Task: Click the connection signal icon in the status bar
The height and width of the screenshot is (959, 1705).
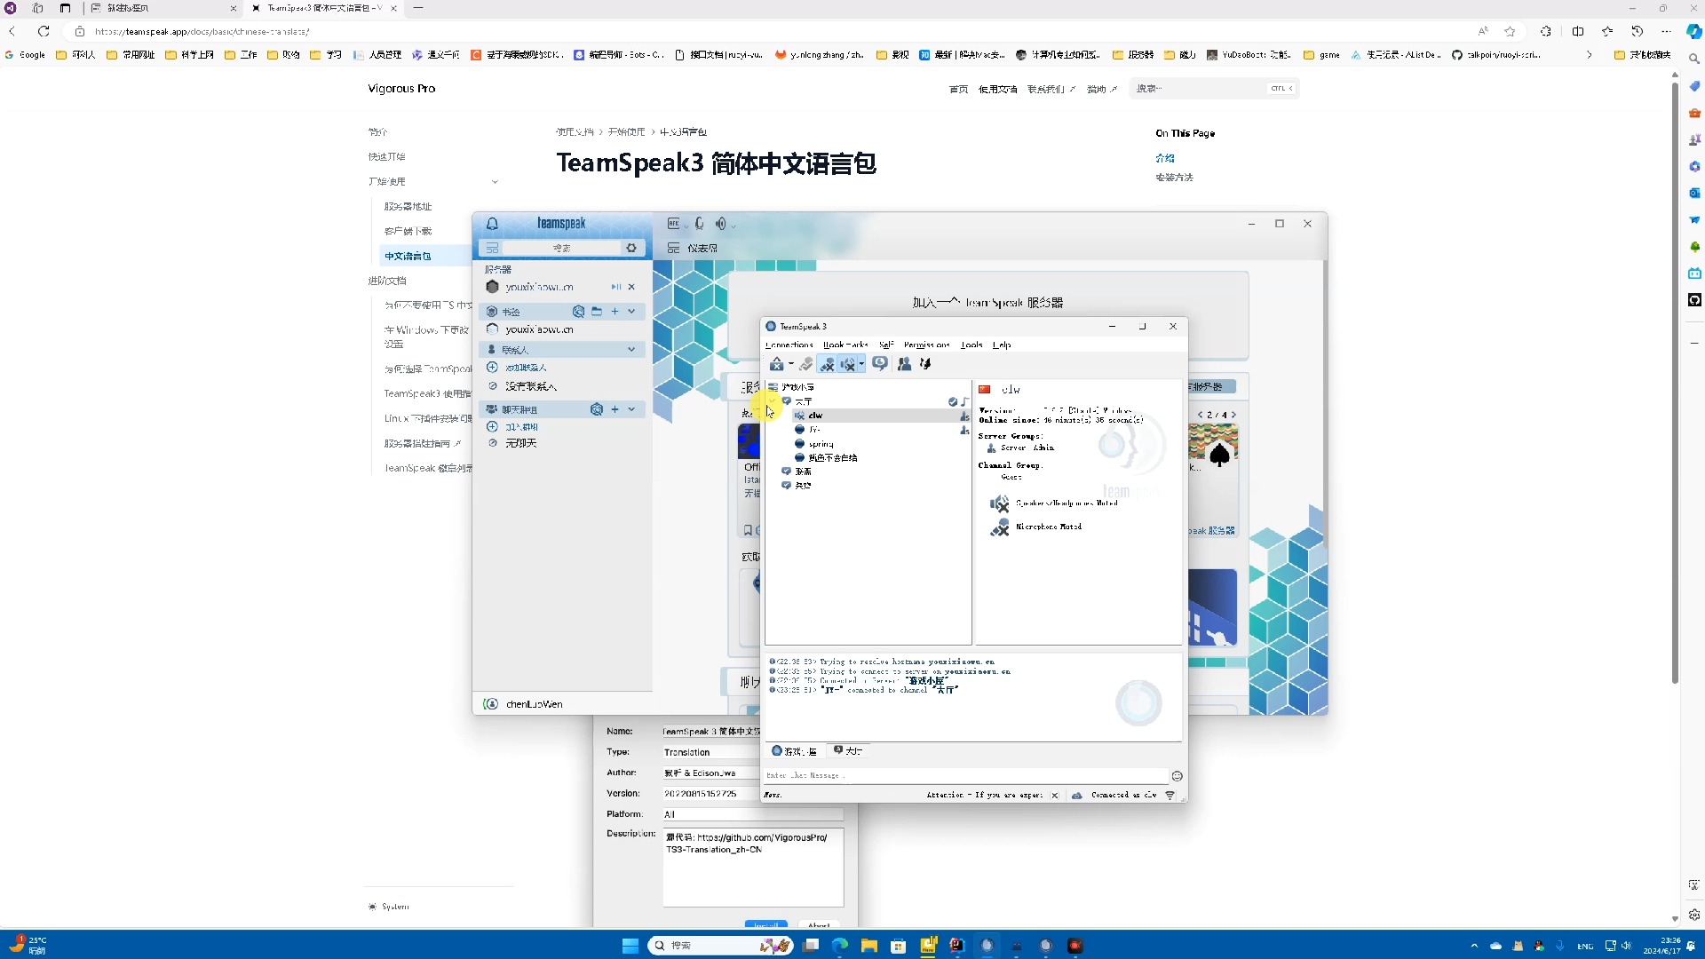Action: (1170, 796)
